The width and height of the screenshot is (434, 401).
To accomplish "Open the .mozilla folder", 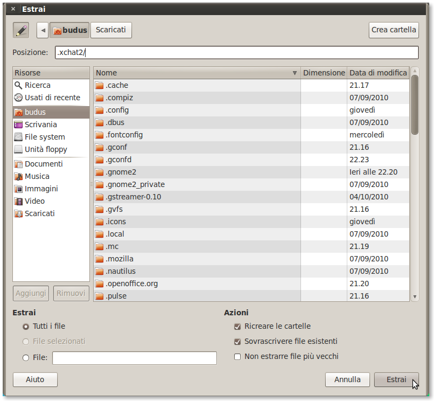I will click(118, 259).
